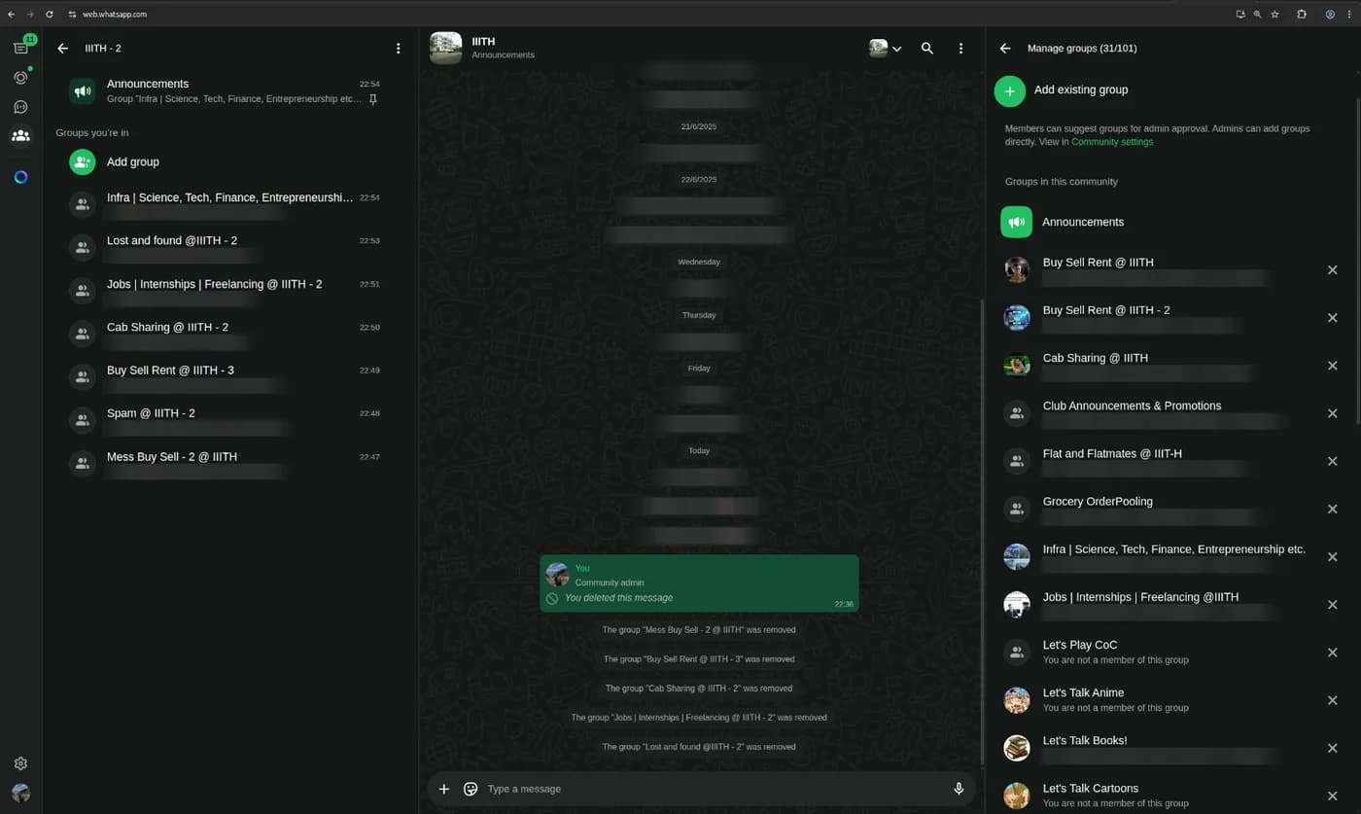Screen dimensions: 1361x814
Task: Open the browser extensions puzzle icon
Action: [1302, 14]
